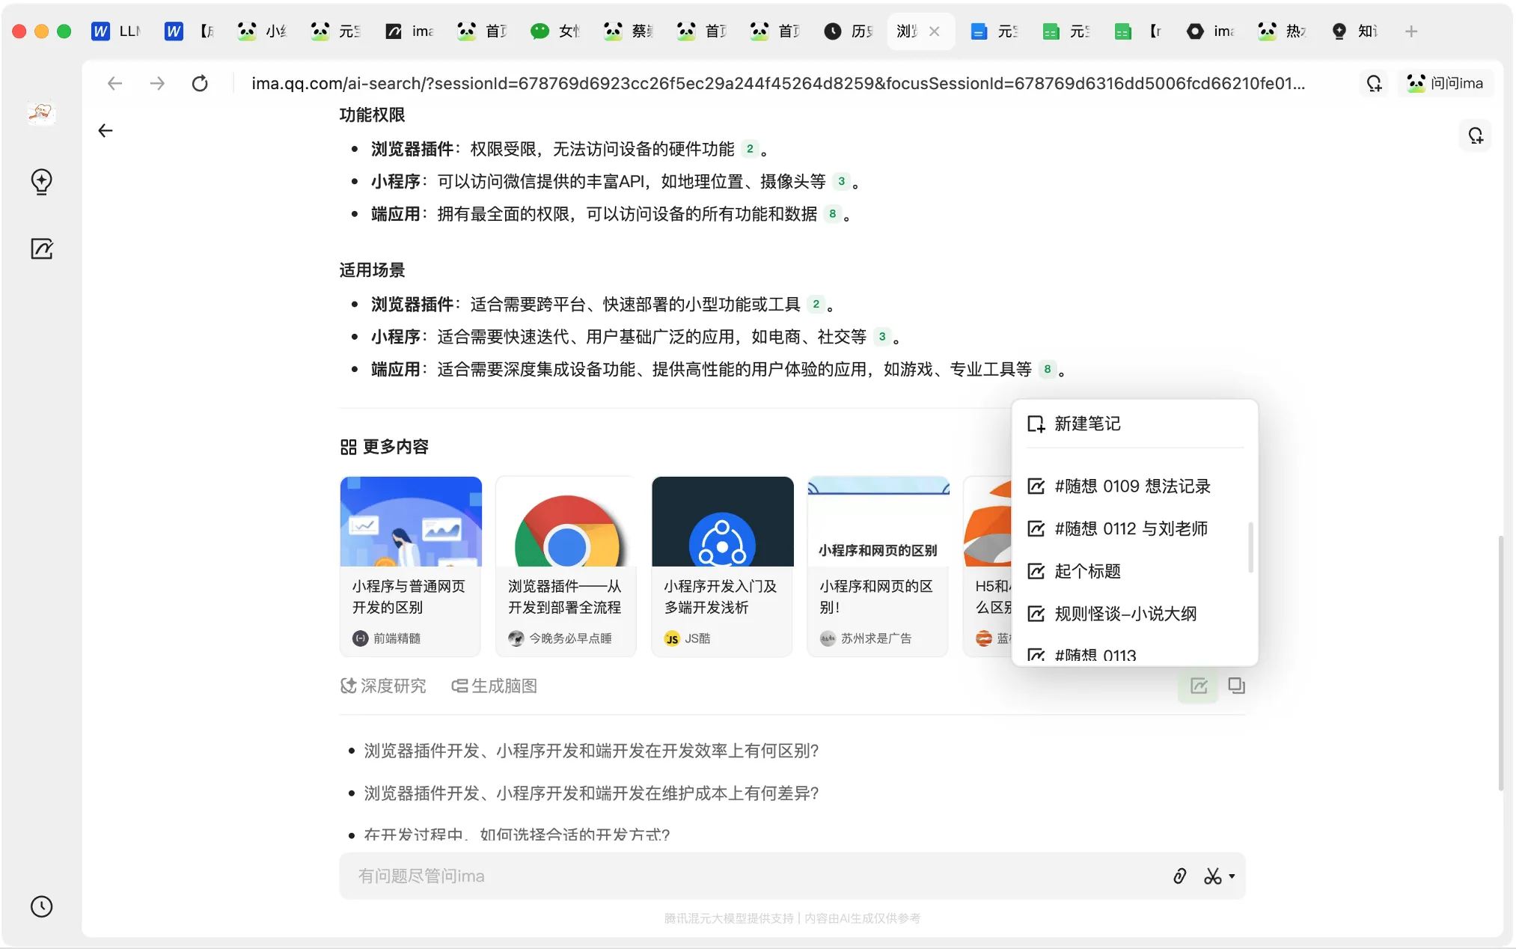Image resolution: width=1516 pixels, height=949 pixels.
Task: Click suggested question about 开发效率
Action: (591, 751)
